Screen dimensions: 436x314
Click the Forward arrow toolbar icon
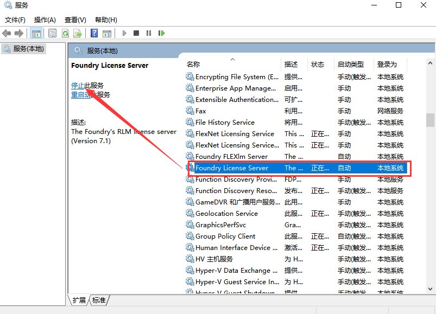19,34
